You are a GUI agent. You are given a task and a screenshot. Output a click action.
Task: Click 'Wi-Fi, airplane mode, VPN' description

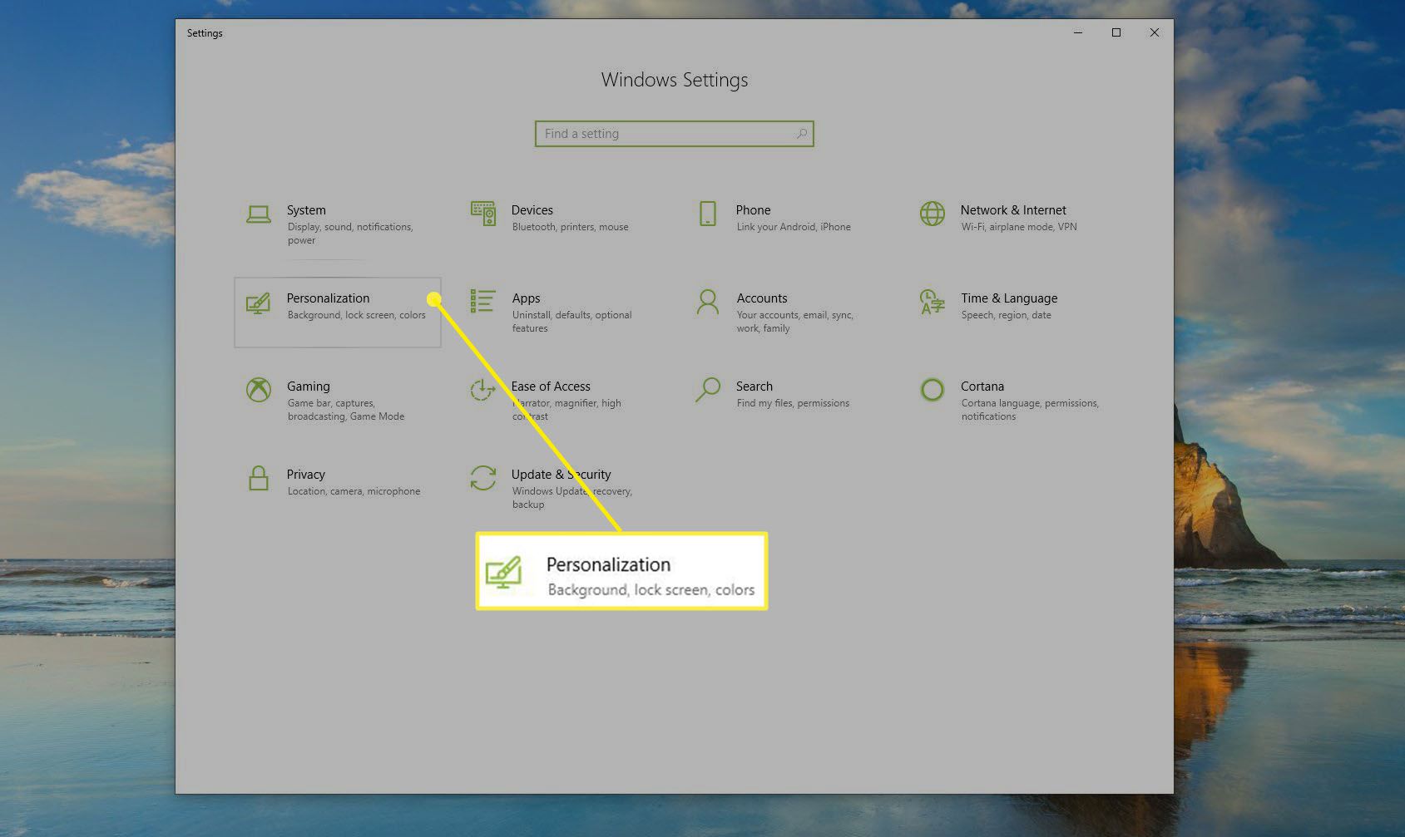pos(1019,227)
